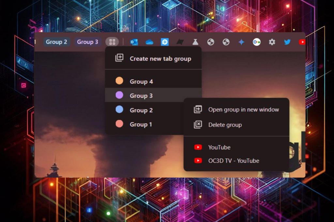The image size is (334, 222).
Task: Click the salmon Group 1 color dot
Action: tap(119, 124)
